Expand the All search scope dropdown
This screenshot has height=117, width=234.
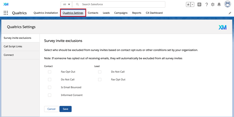66,4
